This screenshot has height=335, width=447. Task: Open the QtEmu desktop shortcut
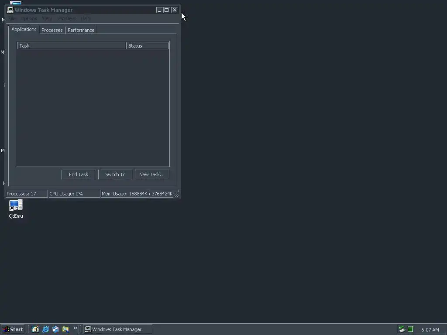pos(16,209)
